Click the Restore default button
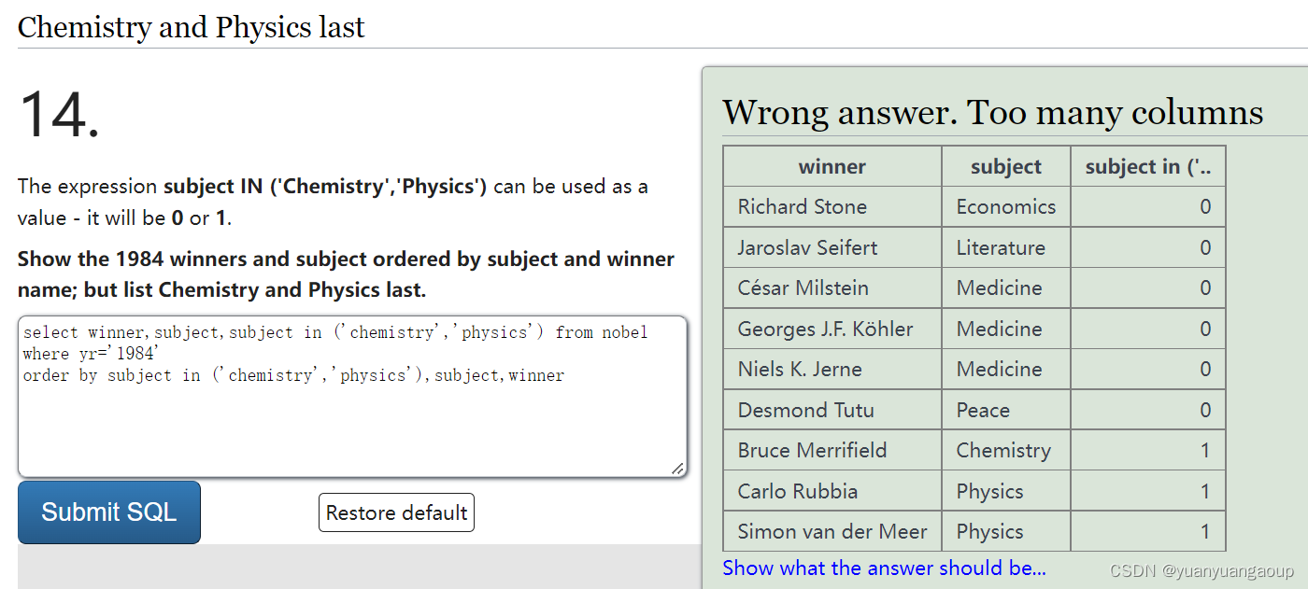The width and height of the screenshot is (1308, 589). click(396, 512)
